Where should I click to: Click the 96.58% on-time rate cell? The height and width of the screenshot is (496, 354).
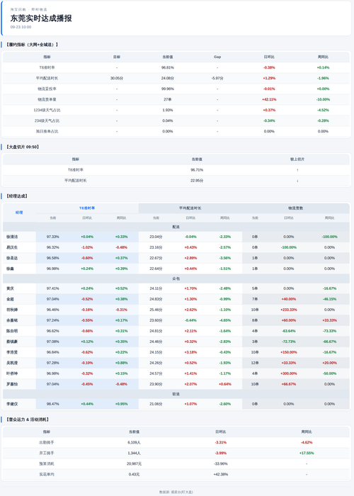click(x=53, y=258)
